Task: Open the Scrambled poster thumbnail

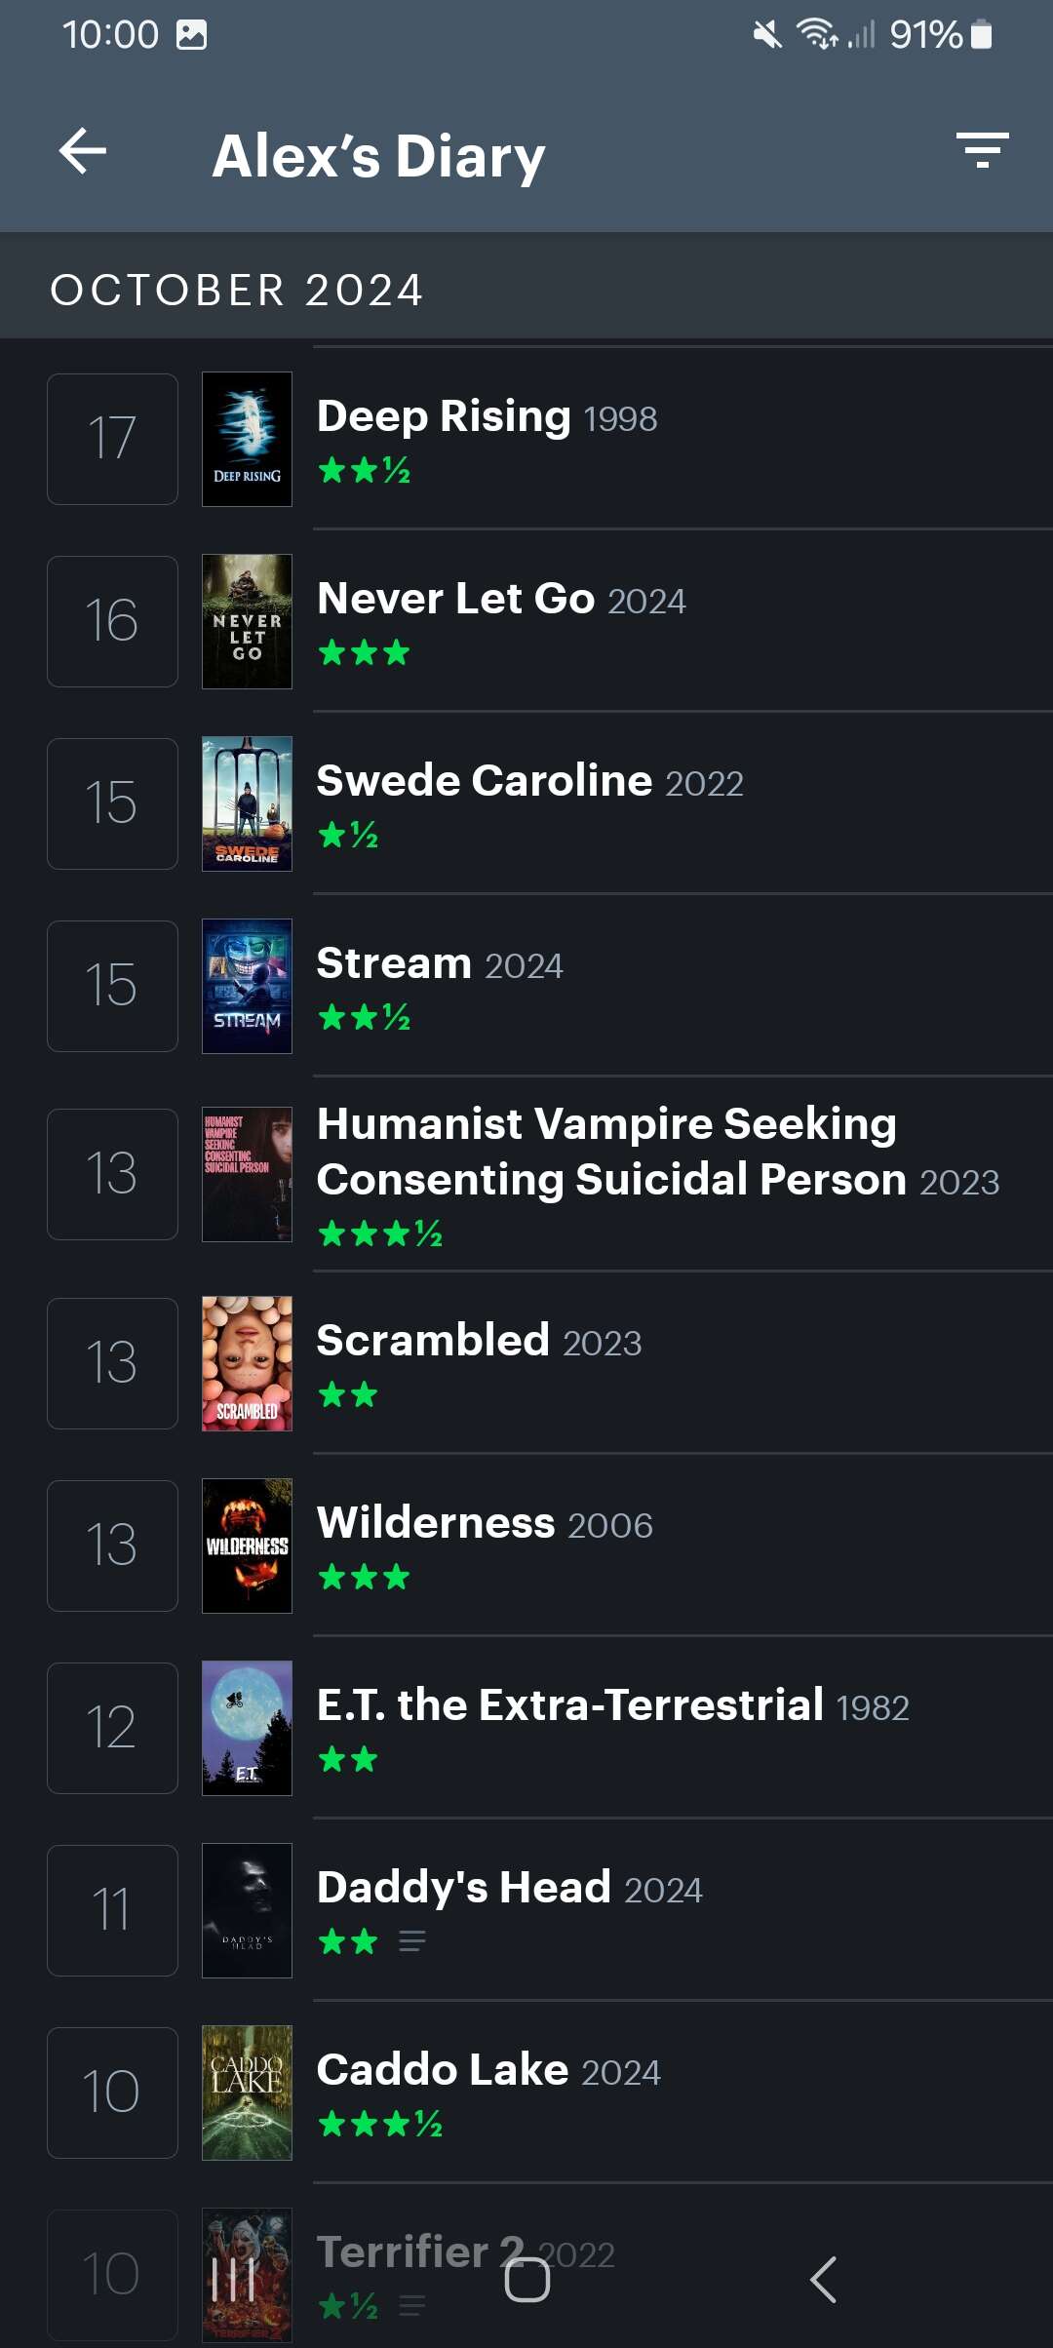Action: 247,1363
